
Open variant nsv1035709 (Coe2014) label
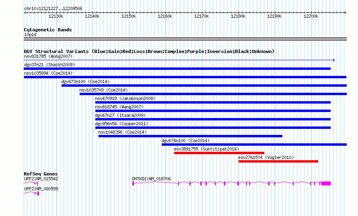103,90
